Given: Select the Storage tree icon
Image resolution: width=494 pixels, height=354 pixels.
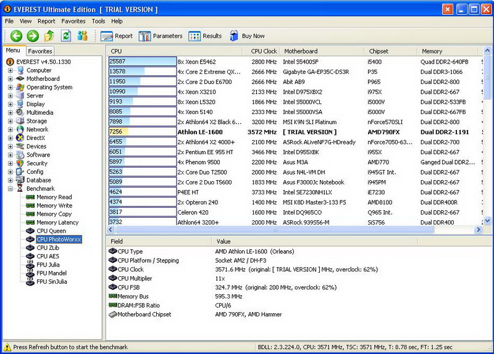Looking at the screenshot, I should point(20,121).
